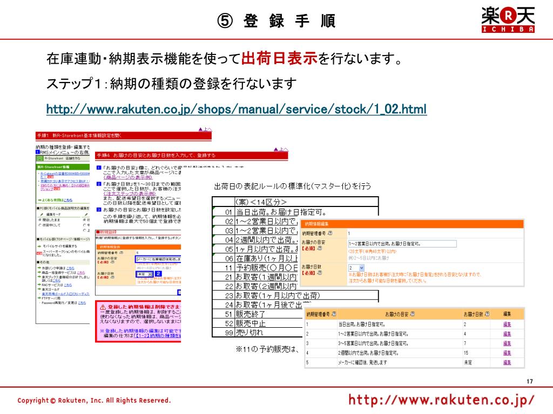
Task: Open the お届け日数 dropdown showing 未定
Action: click(145, 274)
